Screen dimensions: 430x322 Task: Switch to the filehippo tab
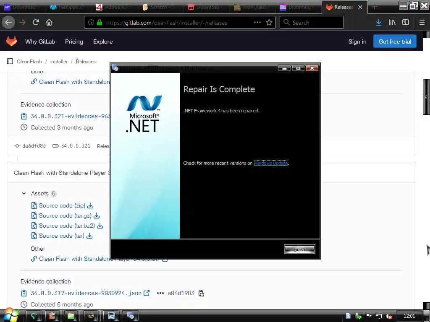(68, 7)
